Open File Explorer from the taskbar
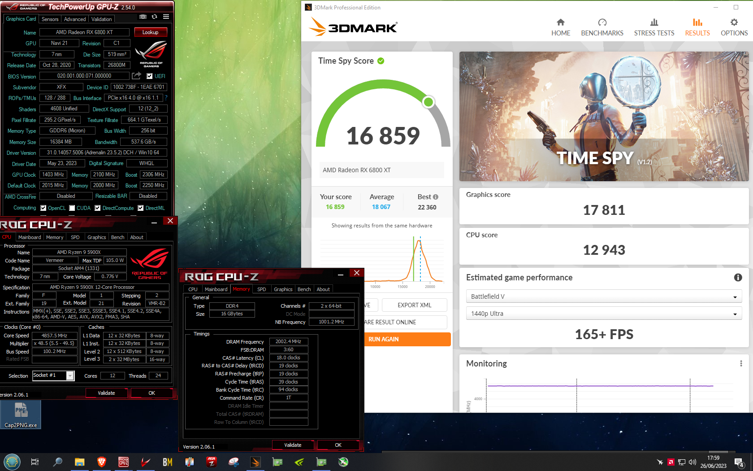The height and width of the screenshot is (471, 753). [x=80, y=462]
